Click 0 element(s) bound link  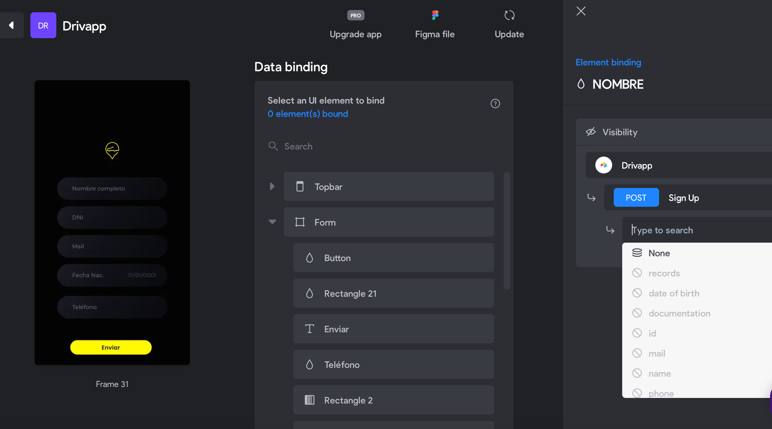(308, 114)
